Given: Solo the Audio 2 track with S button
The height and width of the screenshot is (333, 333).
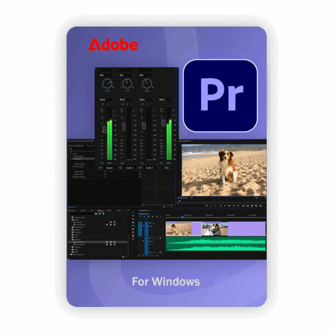Looking at the screenshot, I should pyautogui.click(x=126, y=104).
